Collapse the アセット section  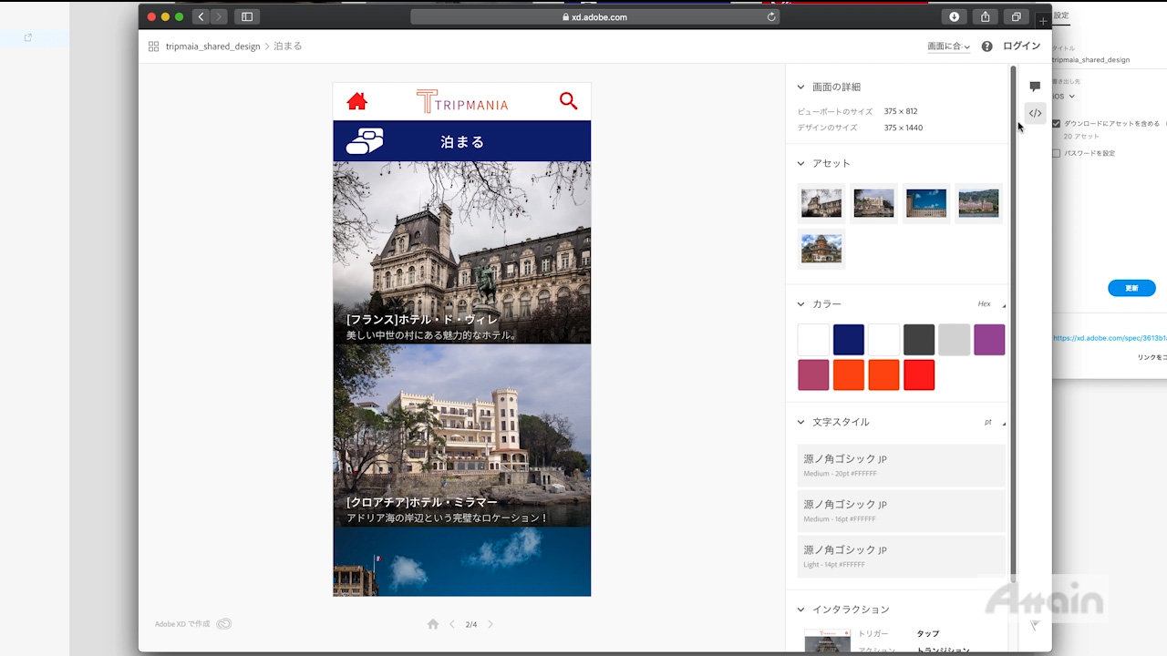pos(800,164)
